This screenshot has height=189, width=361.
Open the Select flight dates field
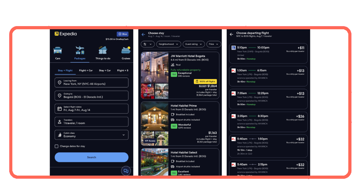click(x=91, y=109)
